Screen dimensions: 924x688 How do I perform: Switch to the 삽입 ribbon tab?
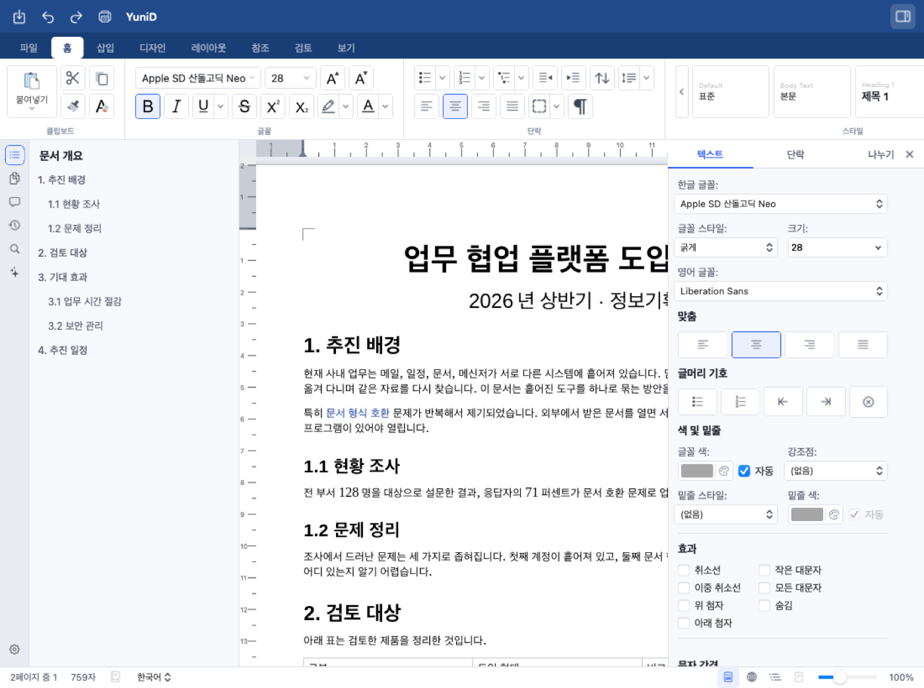[106, 47]
